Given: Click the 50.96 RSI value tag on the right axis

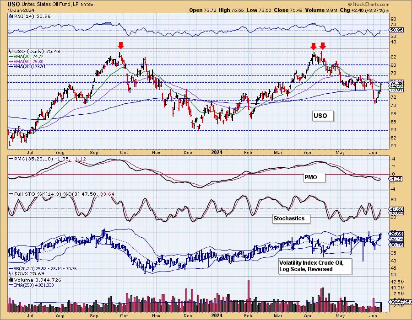Looking at the screenshot, I should [x=396, y=30].
